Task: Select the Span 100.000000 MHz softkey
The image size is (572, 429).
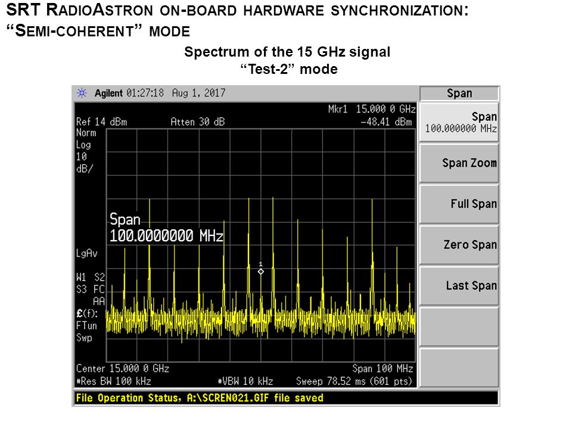Action: (459, 123)
